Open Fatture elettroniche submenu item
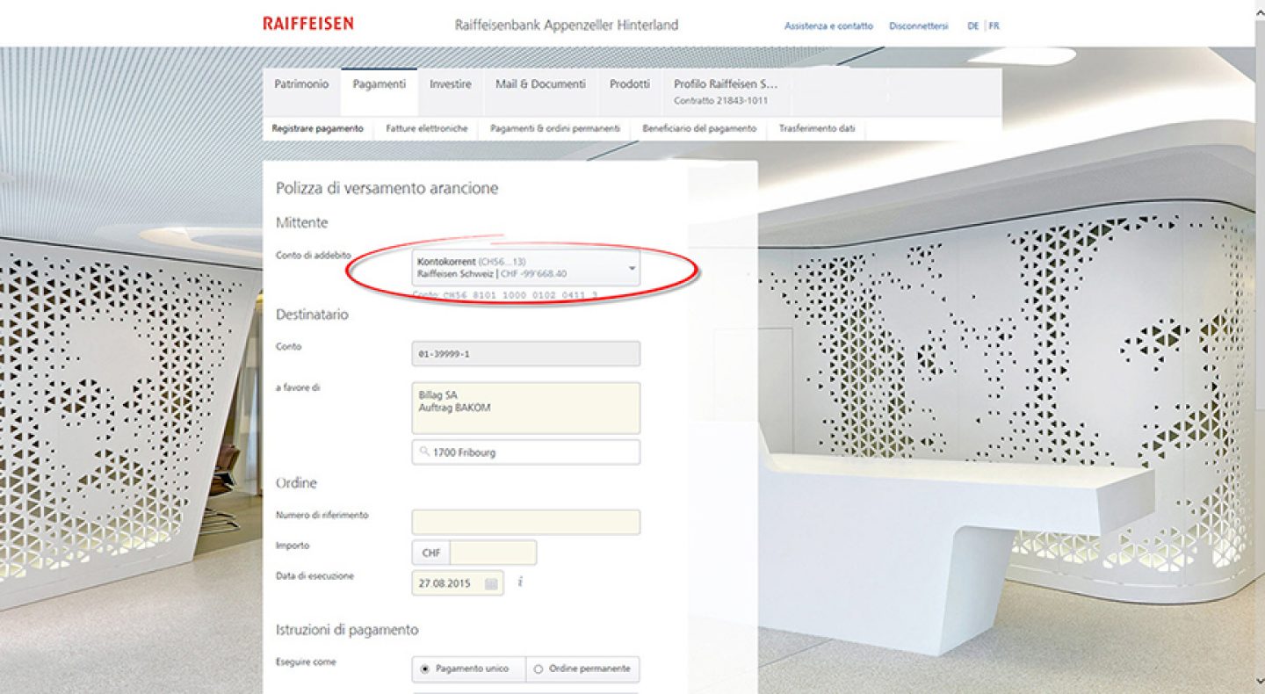The height and width of the screenshot is (694, 1265). click(x=427, y=128)
